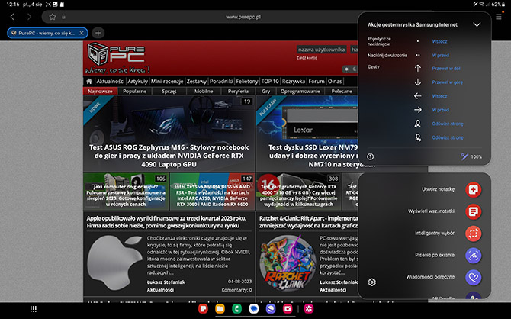The height and width of the screenshot is (319, 511).
Task: Select the PurePC browser tab
Action: (47, 33)
